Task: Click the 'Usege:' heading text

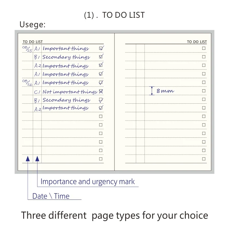Action: point(32,25)
